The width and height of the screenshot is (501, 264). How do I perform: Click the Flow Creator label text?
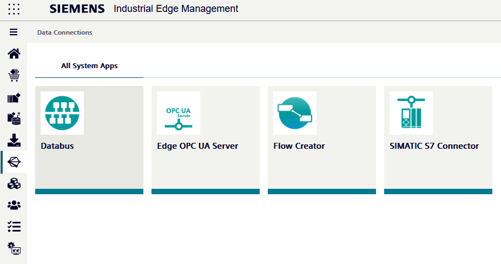coord(299,146)
